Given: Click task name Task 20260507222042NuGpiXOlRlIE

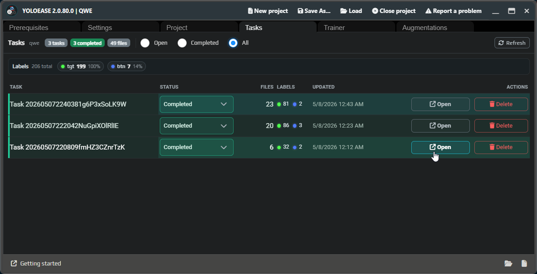Looking at the screenshot, I should 64,126.
